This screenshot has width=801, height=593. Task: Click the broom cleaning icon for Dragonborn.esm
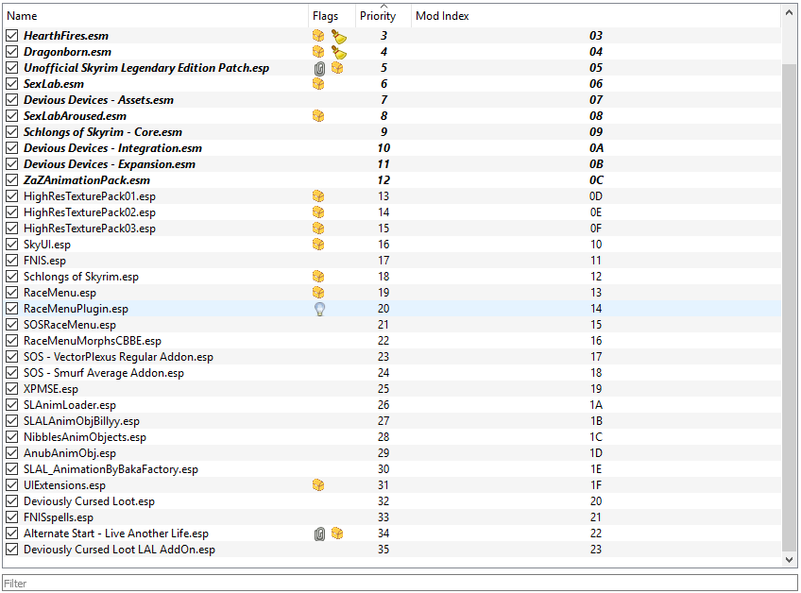click(338, 52)
